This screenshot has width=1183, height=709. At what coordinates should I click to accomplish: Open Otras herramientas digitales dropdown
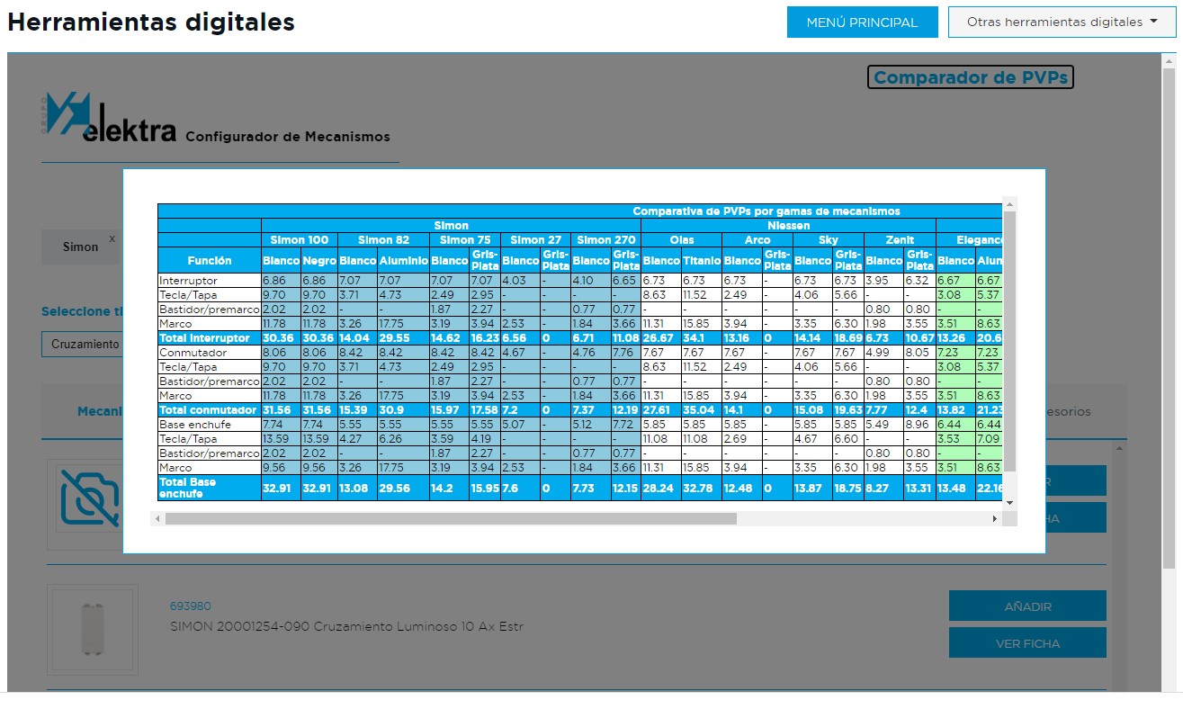pyautogui.click(x=1062, y=22)
